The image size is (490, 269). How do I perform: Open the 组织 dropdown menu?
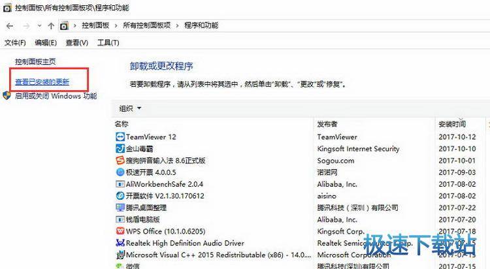tap(130, 108)
